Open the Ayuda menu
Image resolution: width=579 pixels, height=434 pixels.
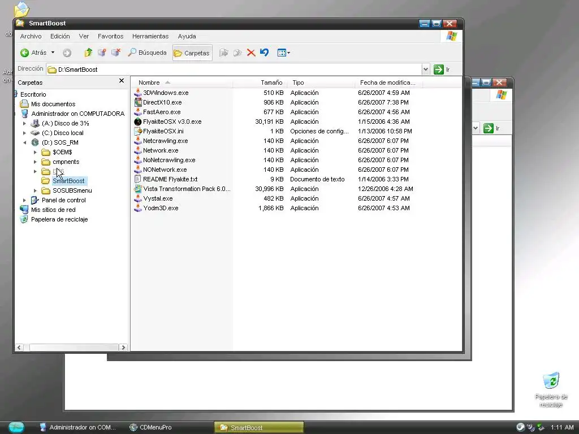coord(187,36)
